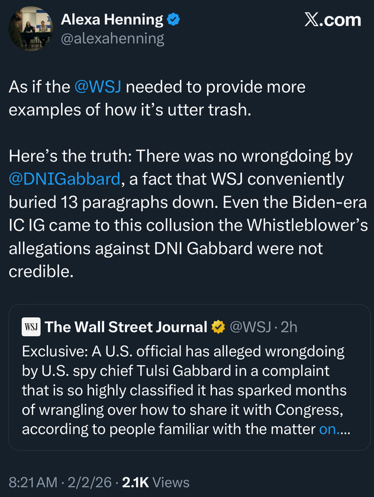Viewport: 374px width, 497px height.
Task: Click the gray @WSJ handle in quoted post
Action: pyautogui.click(x=250, y=327)
